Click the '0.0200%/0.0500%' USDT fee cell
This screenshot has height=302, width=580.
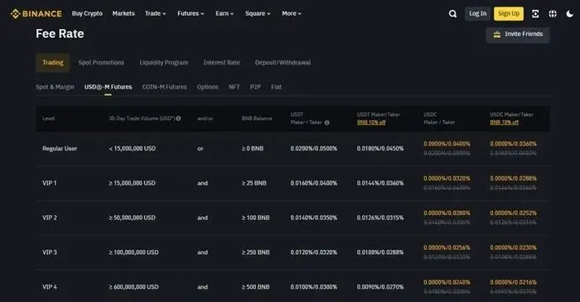tap(314, 148)
